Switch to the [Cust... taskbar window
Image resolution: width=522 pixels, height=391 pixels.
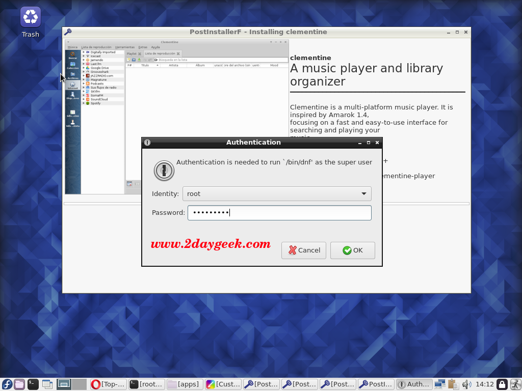pyautogui.click(x=223, y=384)
